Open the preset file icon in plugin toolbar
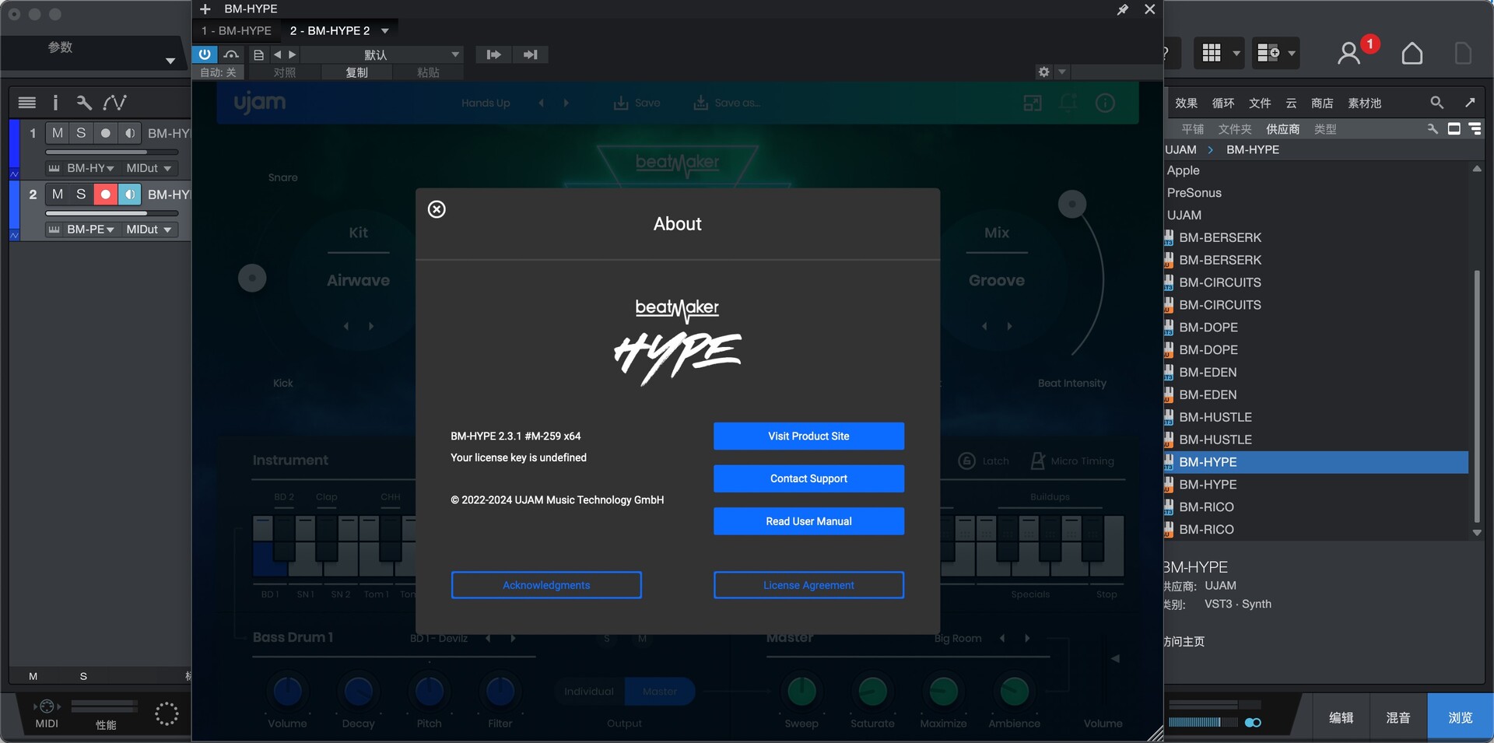 click(258, 54)
